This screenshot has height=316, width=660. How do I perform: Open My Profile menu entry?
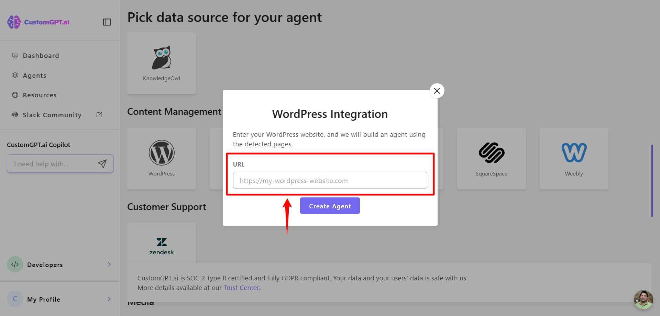coord(60,299)
